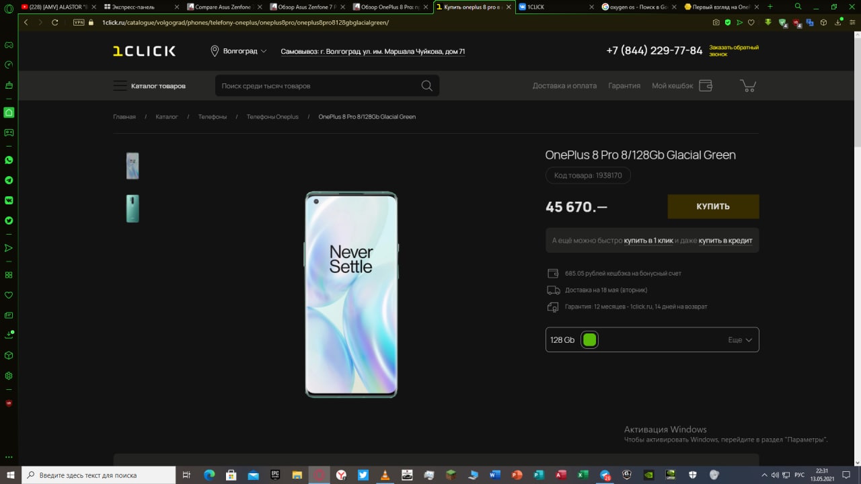861x484 pixels.
Task: Click the Купить button
Action: (713, 206)
